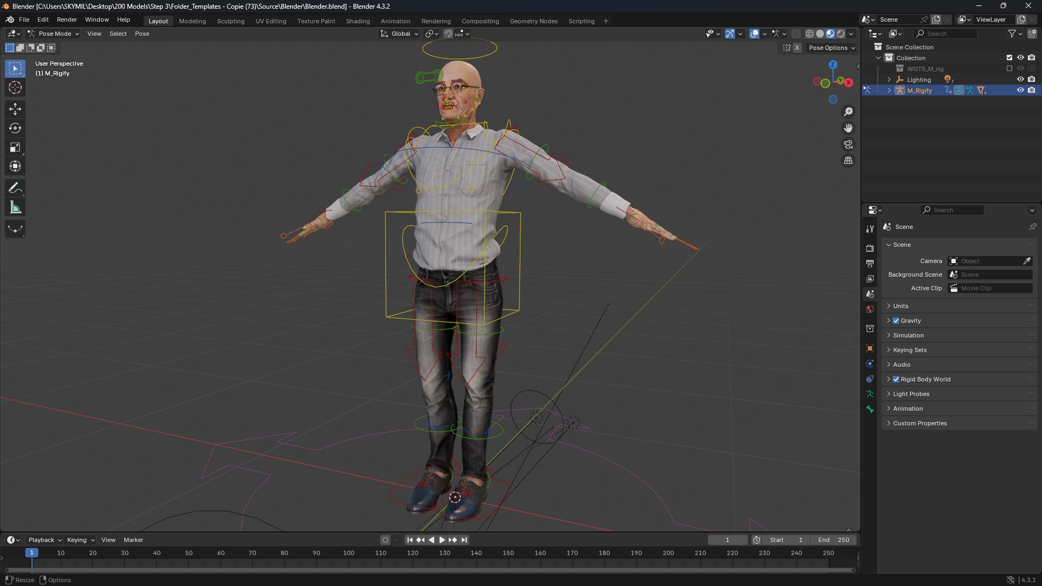Enable the WGTS_M_rig exclude checkbox

coord(1009,68)
